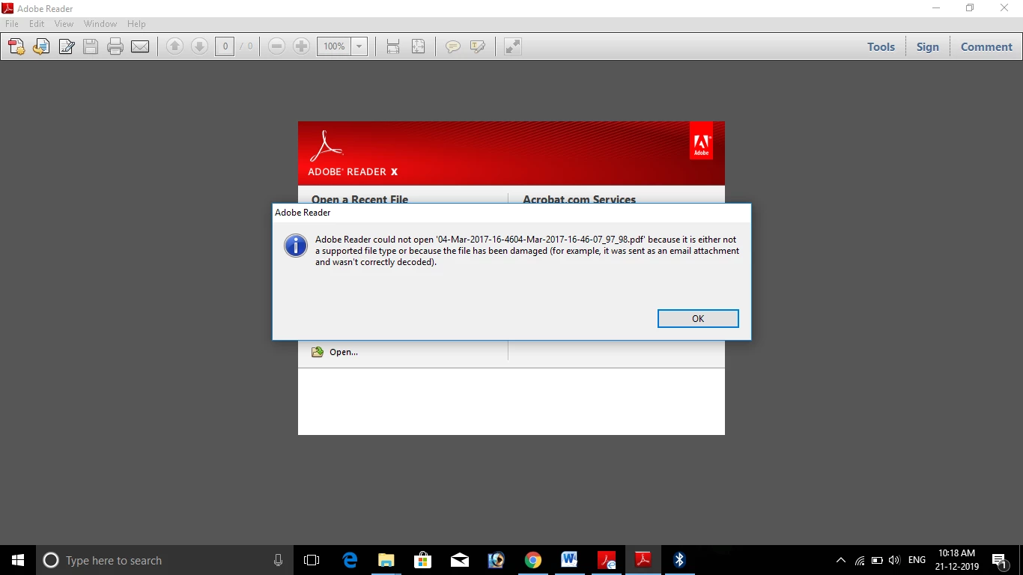Viewport: 1023px width, 575px height.
Task: Open Microsoft Word from taskbar
Action: (569, 560)
